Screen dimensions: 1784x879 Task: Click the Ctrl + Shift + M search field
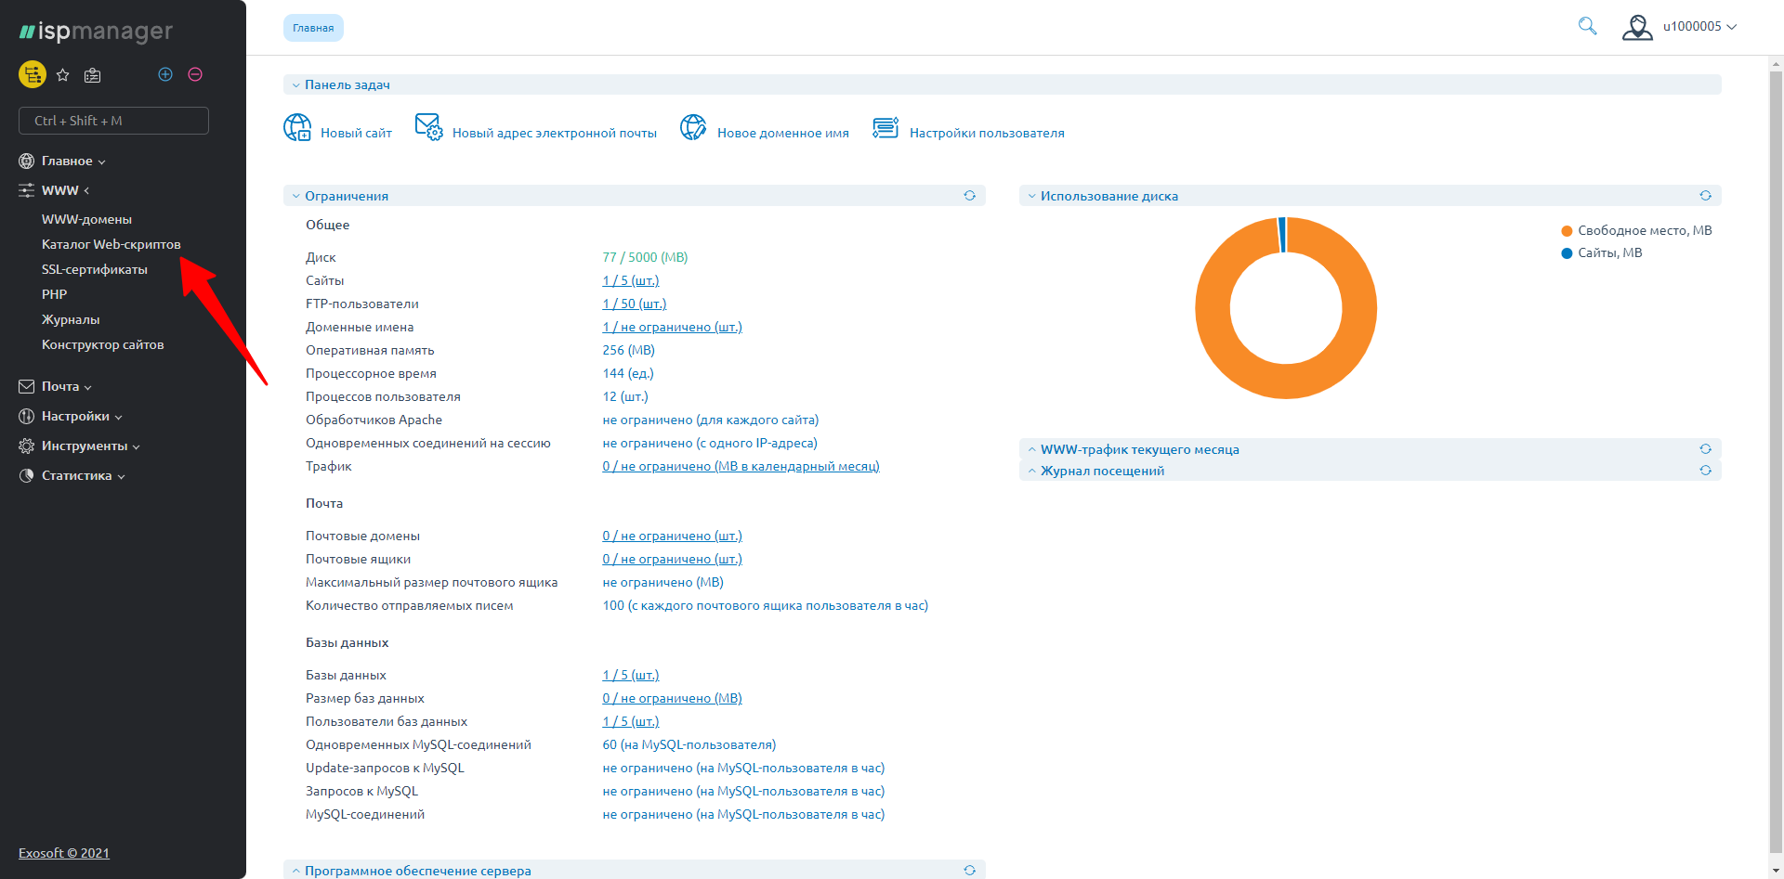click(x=113, y=121)
